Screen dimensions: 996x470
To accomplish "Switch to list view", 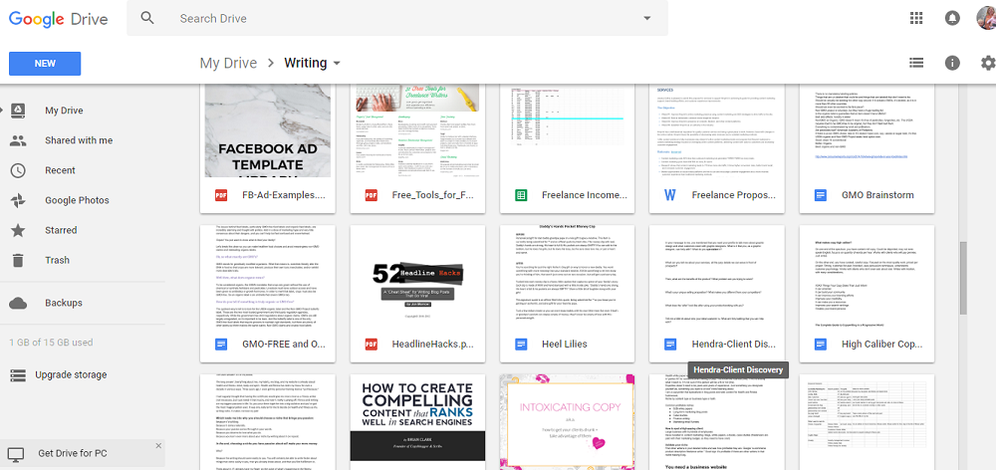I will 916,63.
